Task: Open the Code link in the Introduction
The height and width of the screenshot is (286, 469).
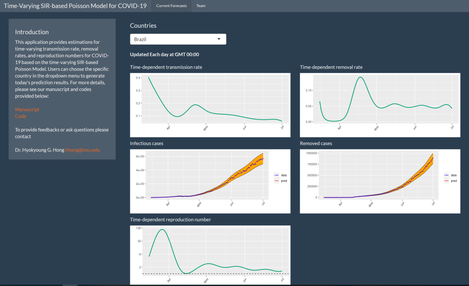Action: (x=21, y=116)
